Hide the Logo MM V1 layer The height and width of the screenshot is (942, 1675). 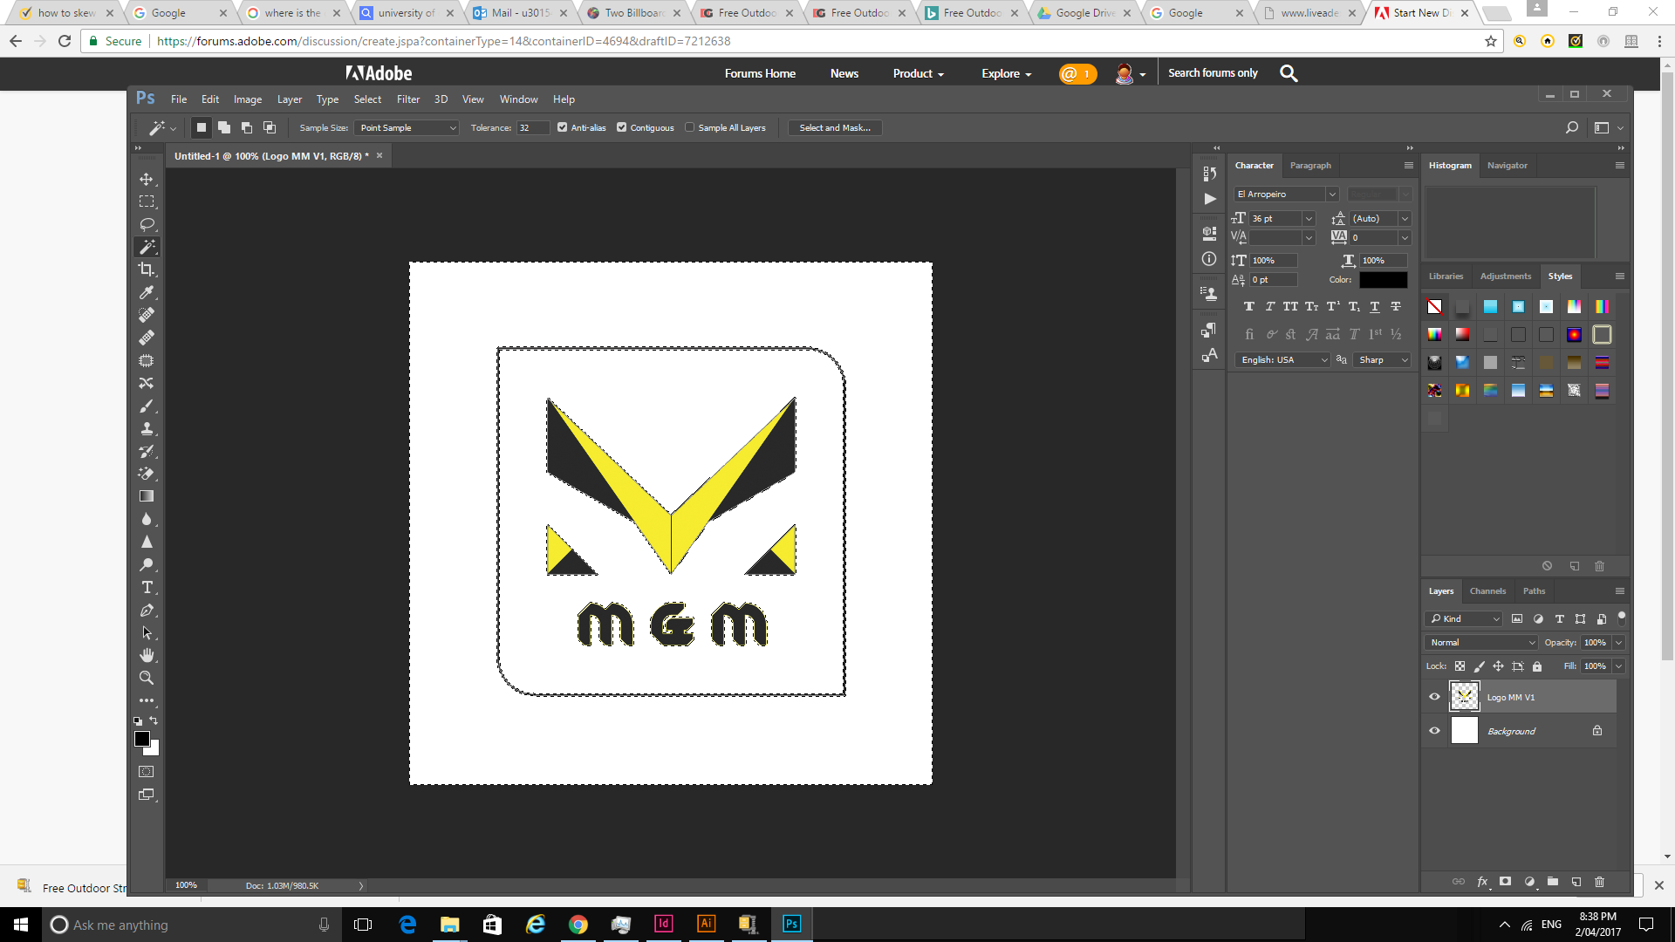click(x=1434, y=697)
